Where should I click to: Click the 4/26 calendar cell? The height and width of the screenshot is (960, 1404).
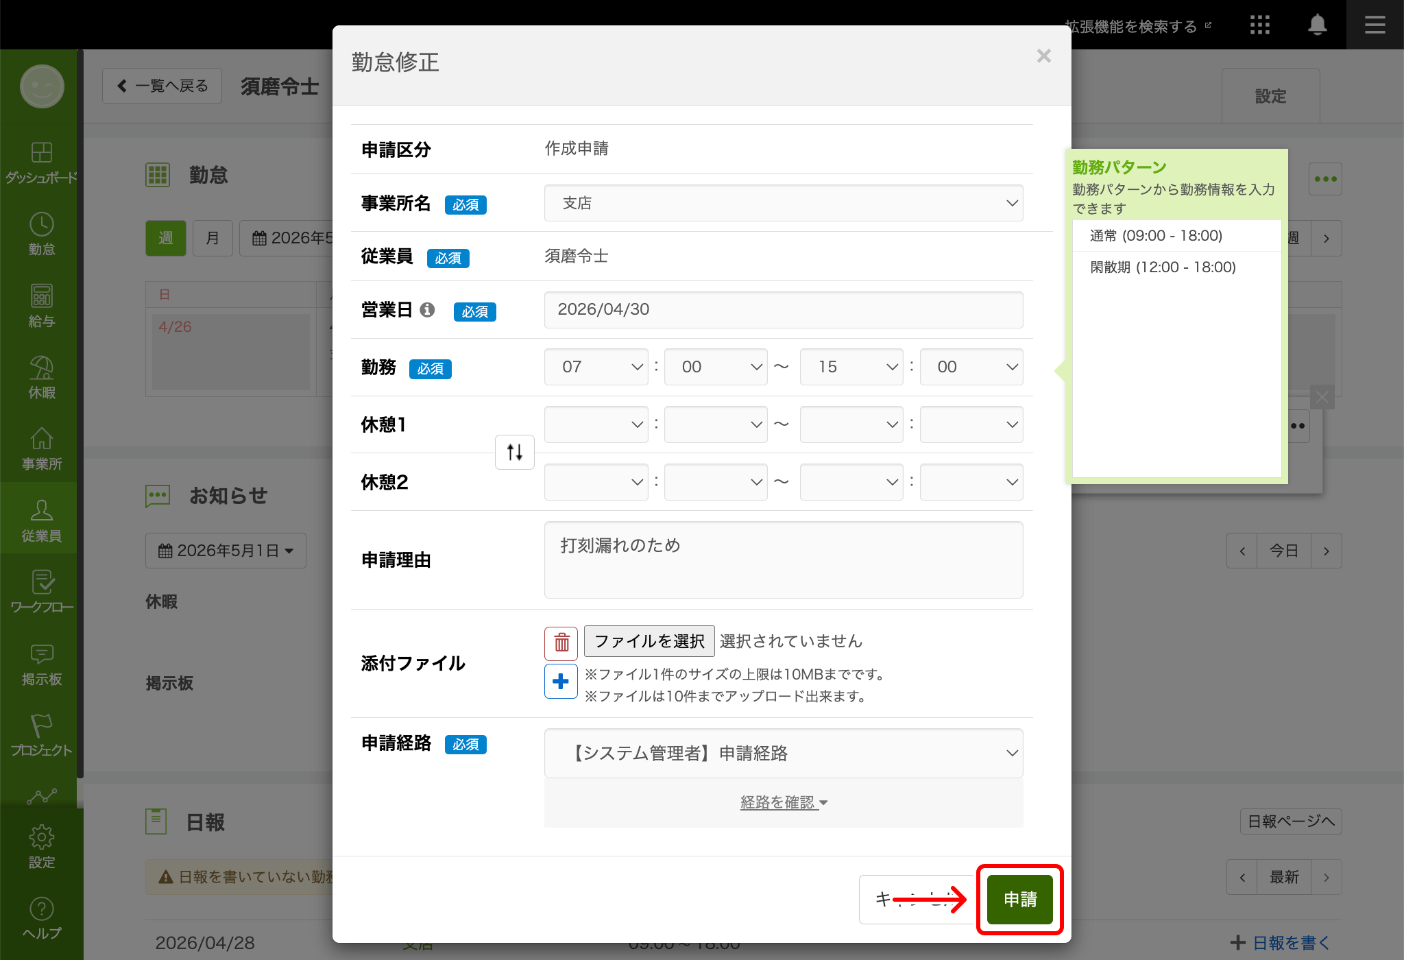coord(231,352)
